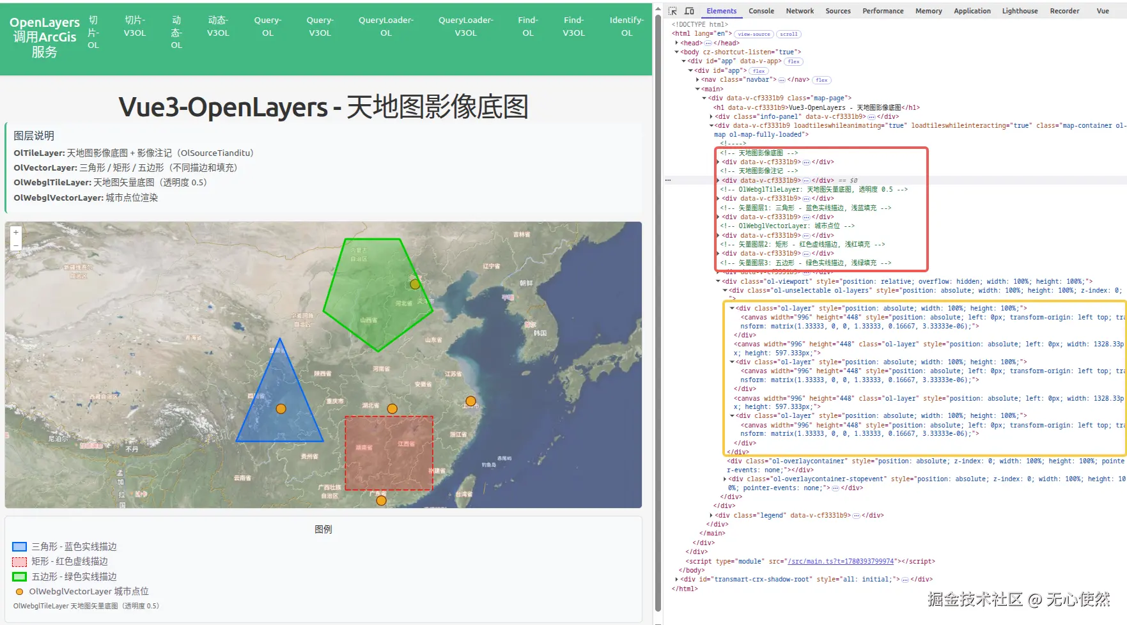Open the 切片-V3OL navbar link
The image size is (1127, 625).
pos(135,26)
